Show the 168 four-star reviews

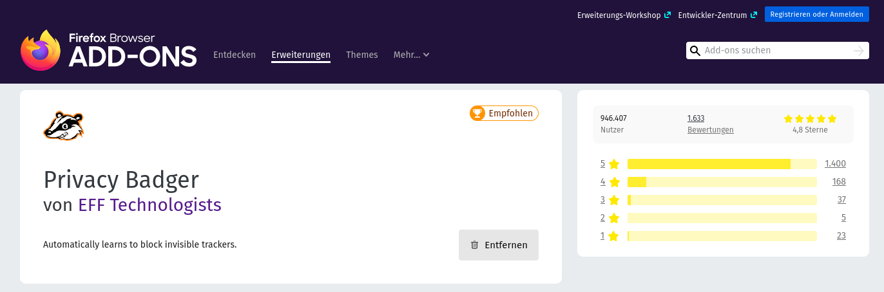839,182
